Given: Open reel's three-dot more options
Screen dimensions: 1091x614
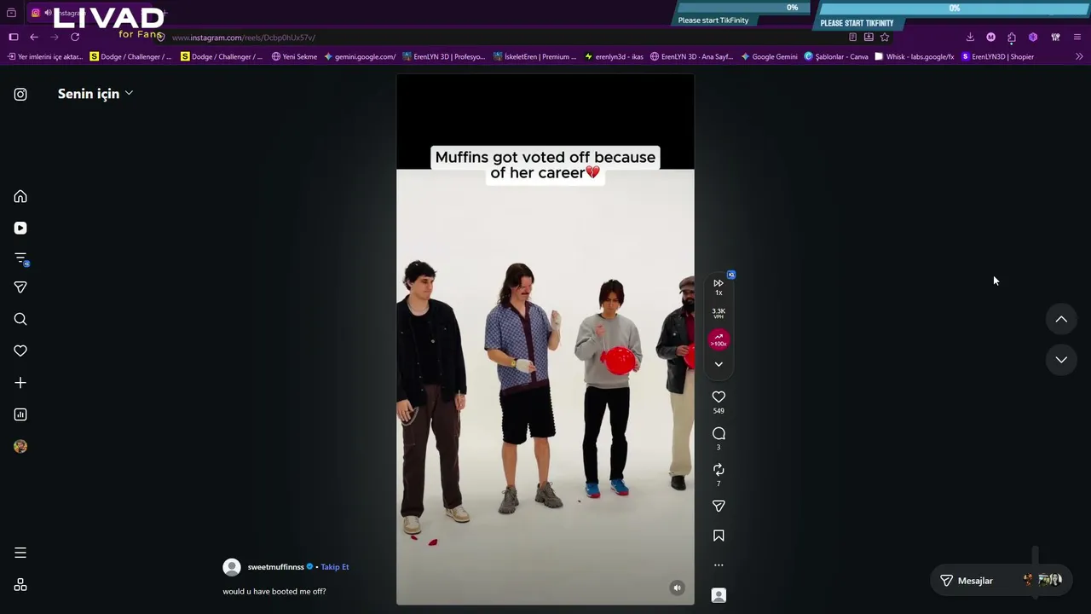Looking at the screenshot, I should (x=719, y=565).
